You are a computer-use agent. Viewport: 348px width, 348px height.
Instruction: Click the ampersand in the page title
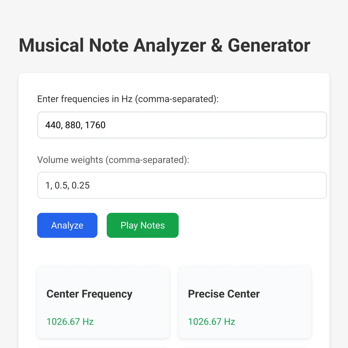217,46
